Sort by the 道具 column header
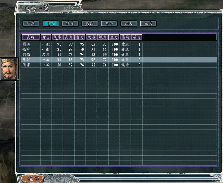This screenshot has width=223, height=183. coord(136,37)
